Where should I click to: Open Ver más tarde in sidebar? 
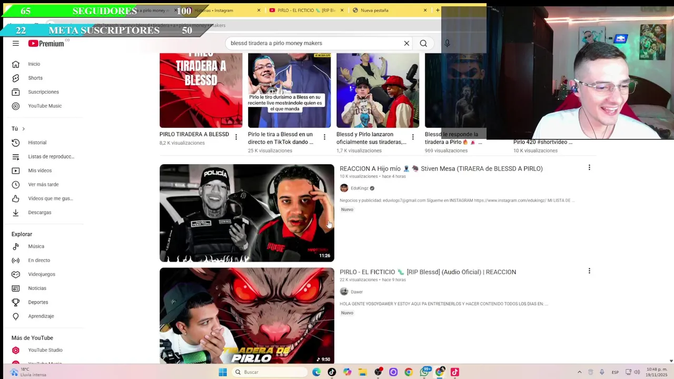(x=43, y=184)
